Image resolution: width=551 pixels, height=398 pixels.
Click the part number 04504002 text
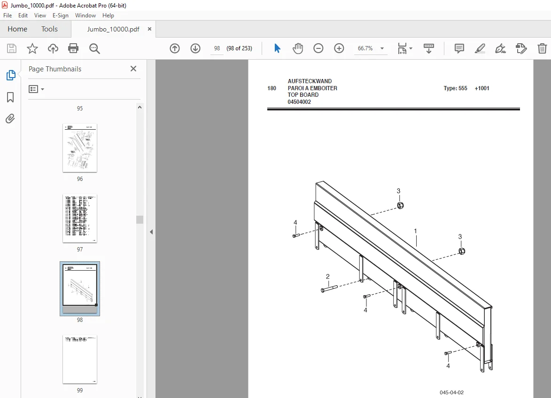[299, 102]
